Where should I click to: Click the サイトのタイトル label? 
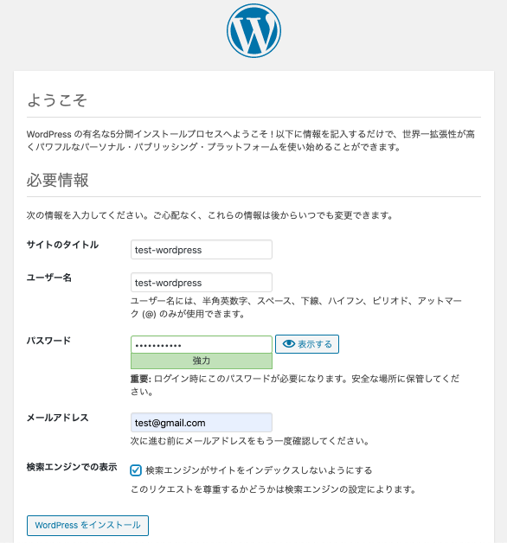click(62, 245)
